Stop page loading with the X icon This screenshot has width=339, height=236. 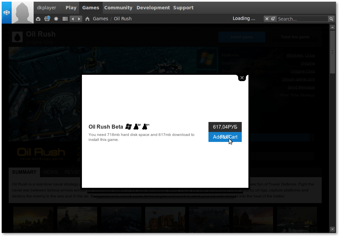[x=267, y=19]
